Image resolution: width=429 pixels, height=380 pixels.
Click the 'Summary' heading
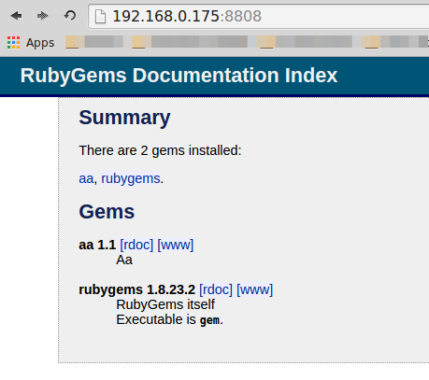click(x=124, y=118)
